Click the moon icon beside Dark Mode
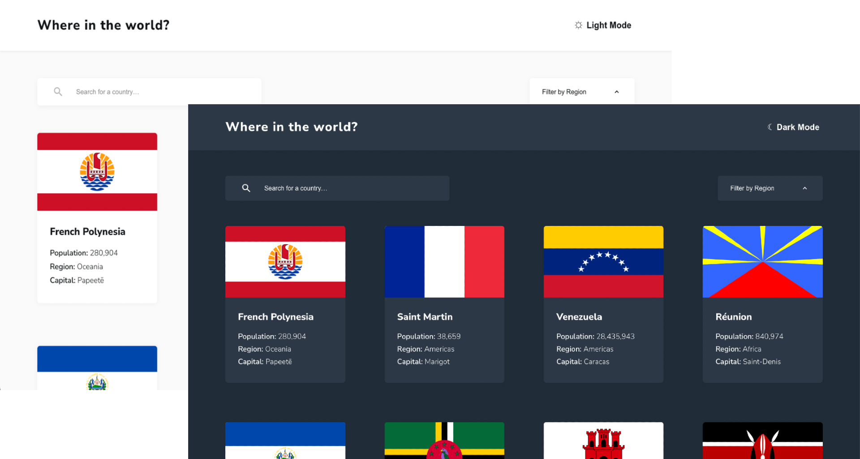860x459 pixels. [770, 127]
